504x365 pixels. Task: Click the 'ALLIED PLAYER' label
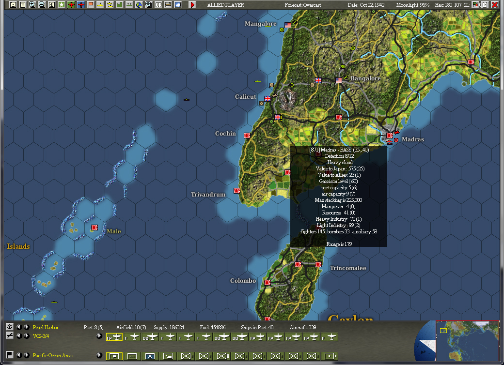tap(226, 5)
